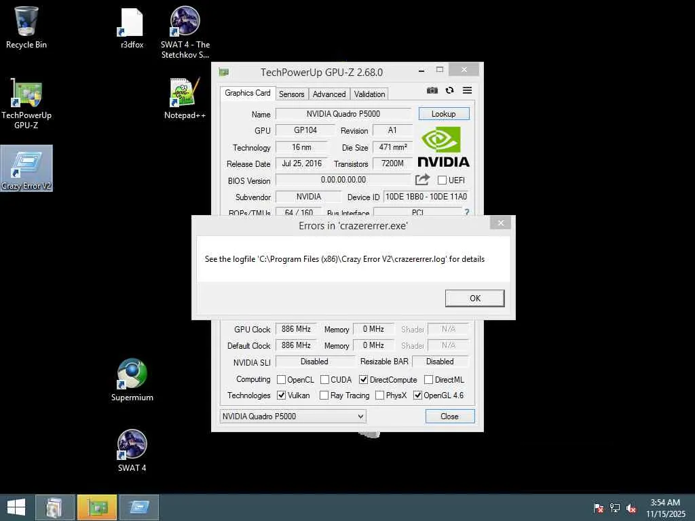Select the r3dfox desktop shortcut
This screenshot has width=695, height=521.
tap(132, 27)
